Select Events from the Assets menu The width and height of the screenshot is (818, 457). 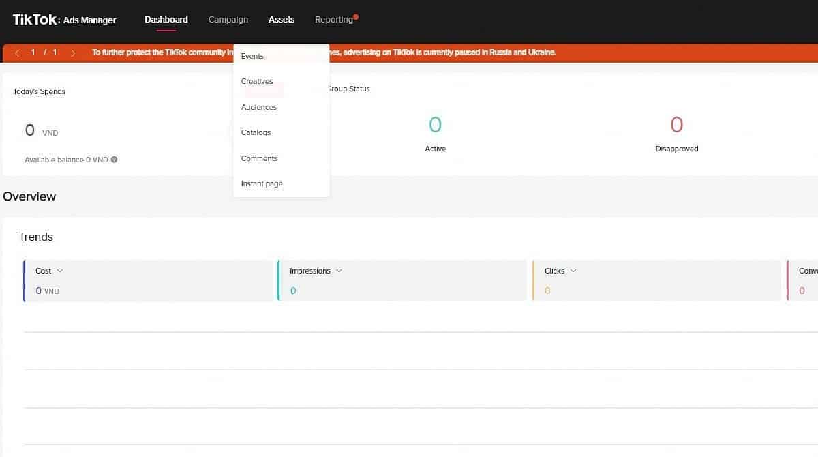point(252,56)
